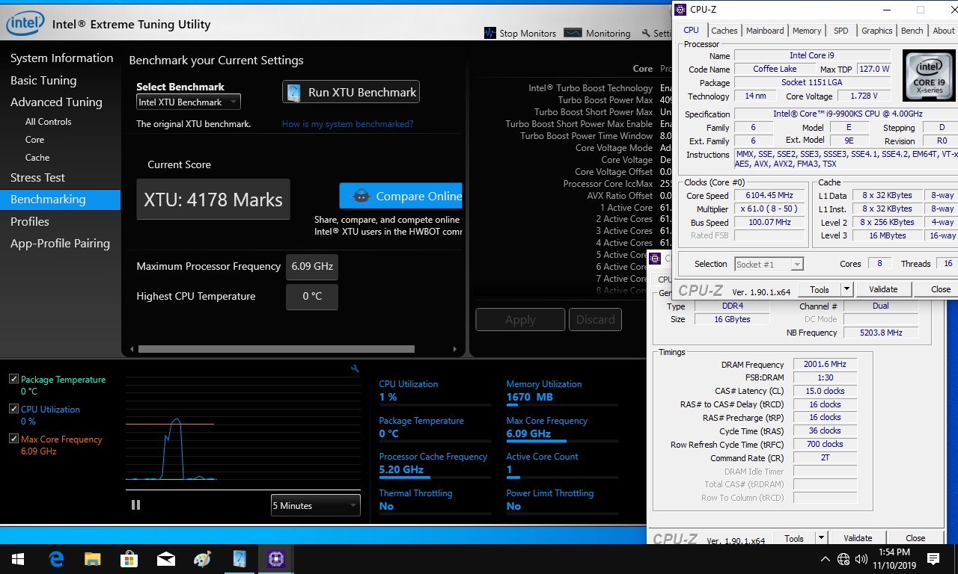Switch to CPU-Z Bench tab
The width and height of the screenshot is (958, 574).
[912, 31]
